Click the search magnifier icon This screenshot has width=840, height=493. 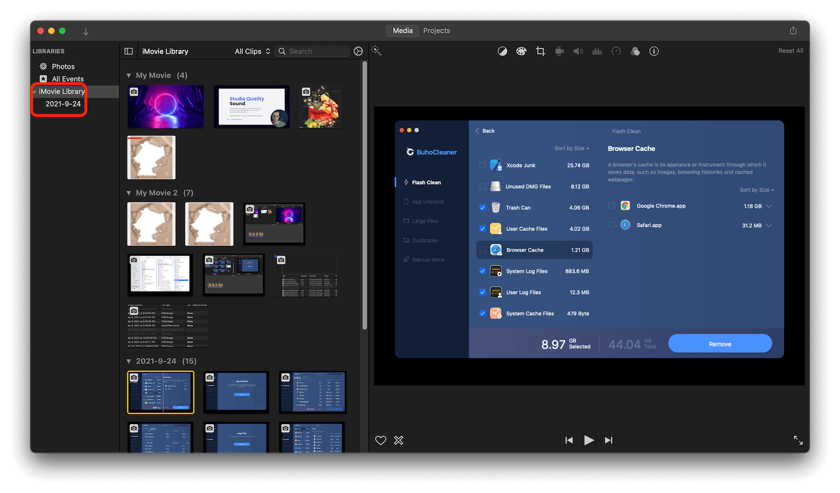pos(282,51)
